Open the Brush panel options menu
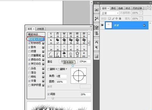This screenshot has height=110, width=152. coord(91,30)
